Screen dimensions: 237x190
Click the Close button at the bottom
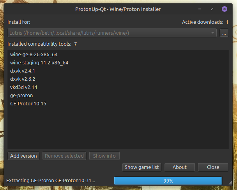click(213, 167)
